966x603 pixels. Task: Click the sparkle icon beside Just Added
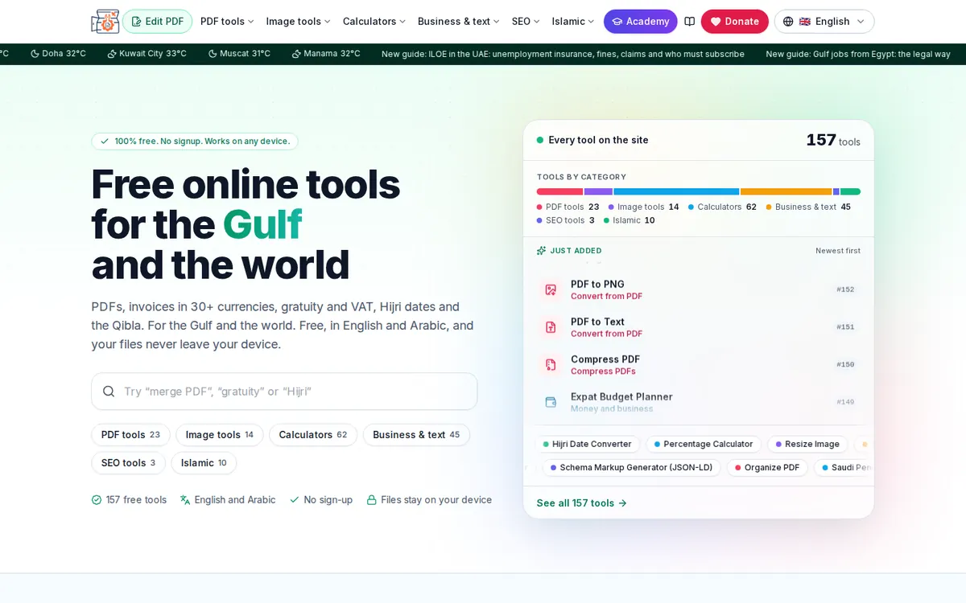coord(542,251)
